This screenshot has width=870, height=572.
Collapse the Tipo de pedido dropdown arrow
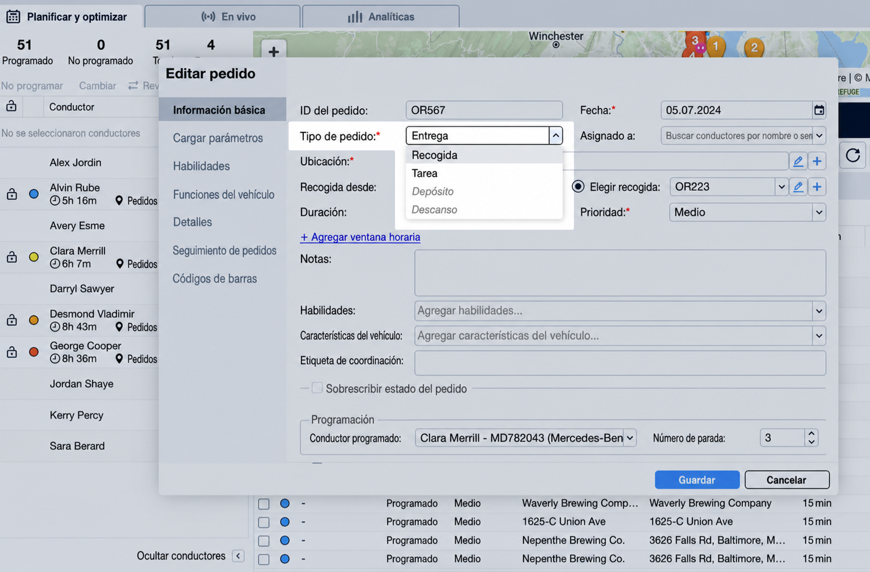tap(555, 135)
